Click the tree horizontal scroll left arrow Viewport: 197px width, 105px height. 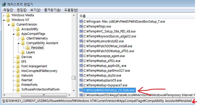point(4,95)
